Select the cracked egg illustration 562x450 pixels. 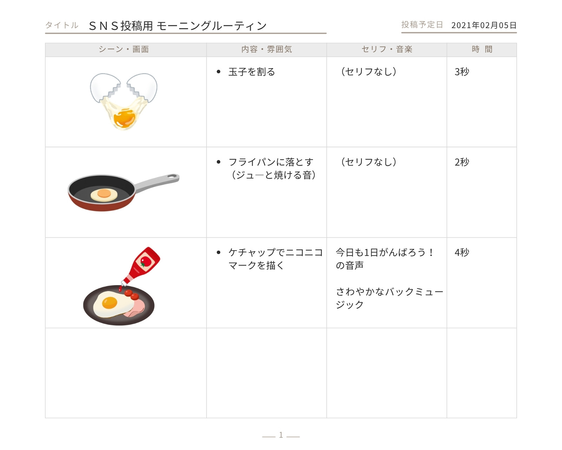pyautogui.click(x=124, y=102)
